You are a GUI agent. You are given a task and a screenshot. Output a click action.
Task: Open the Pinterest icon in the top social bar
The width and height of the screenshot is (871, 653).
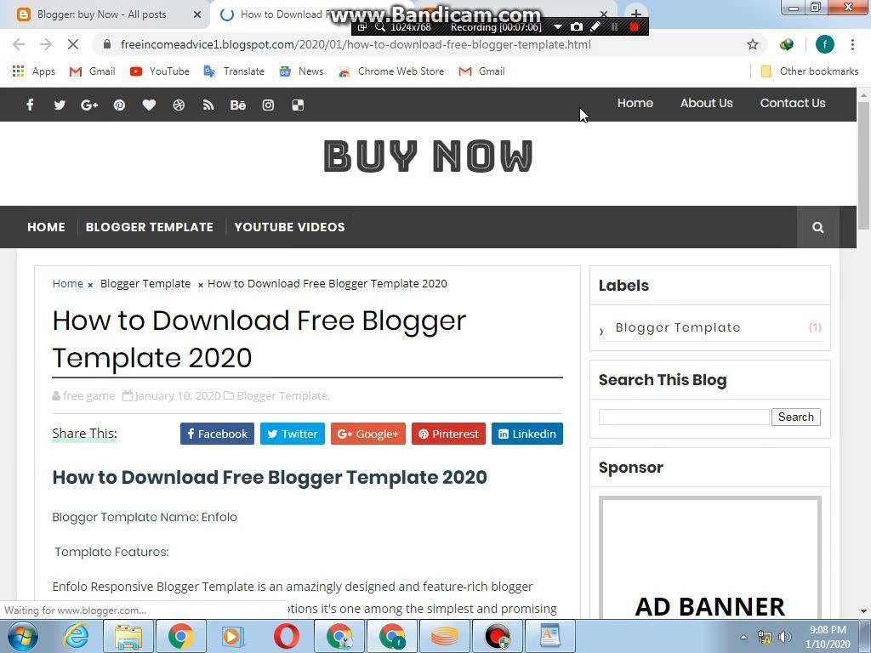tap(119, 105)
